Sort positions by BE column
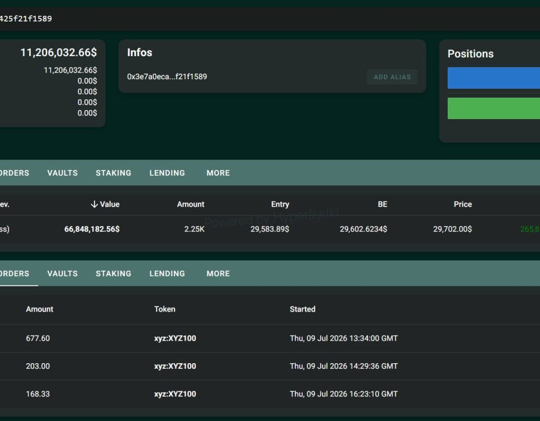The height and width of the screenshot is (421, 540). tap(382, 204)
